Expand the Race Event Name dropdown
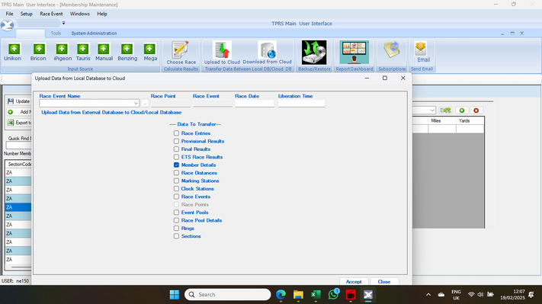The image size is (542, 304). tap(136, 104)
